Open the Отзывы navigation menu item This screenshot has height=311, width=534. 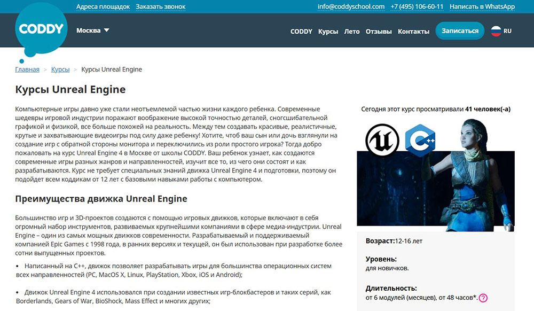point(379,31)
